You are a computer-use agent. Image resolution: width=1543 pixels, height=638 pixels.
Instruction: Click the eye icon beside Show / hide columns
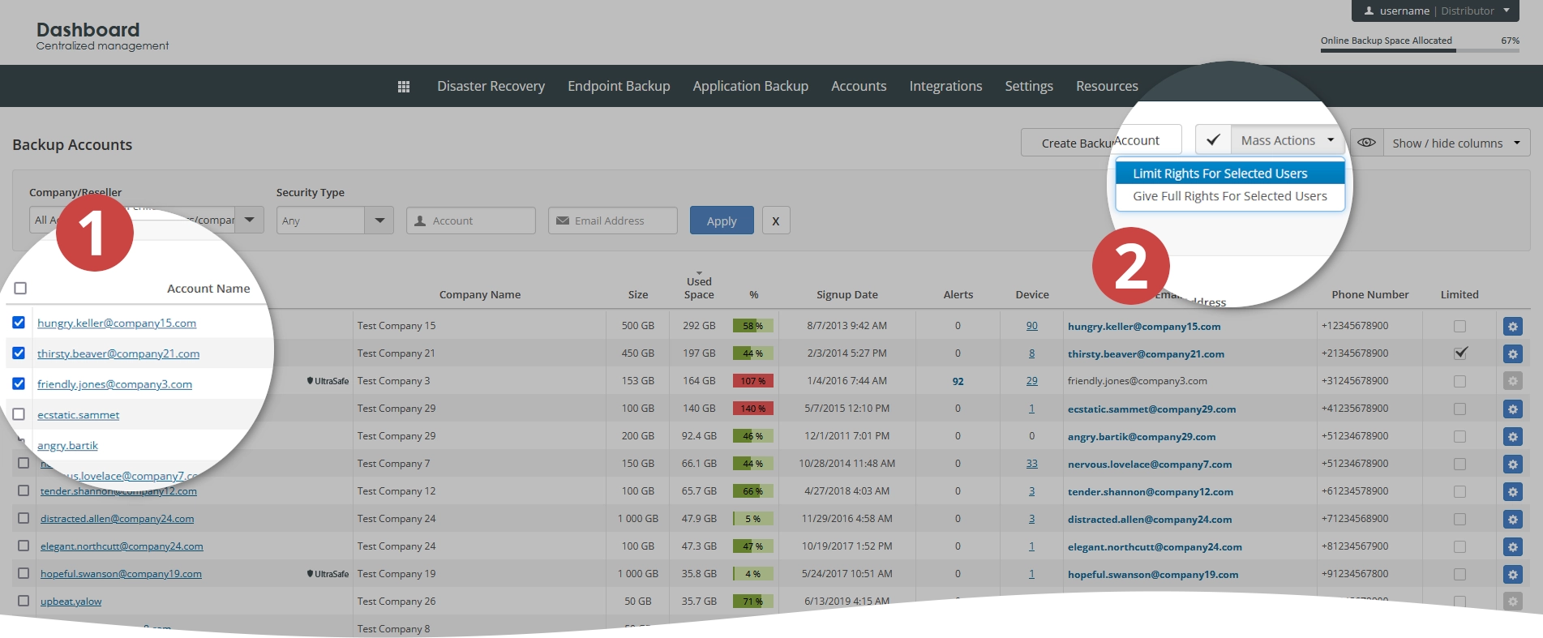[1366, 143]
